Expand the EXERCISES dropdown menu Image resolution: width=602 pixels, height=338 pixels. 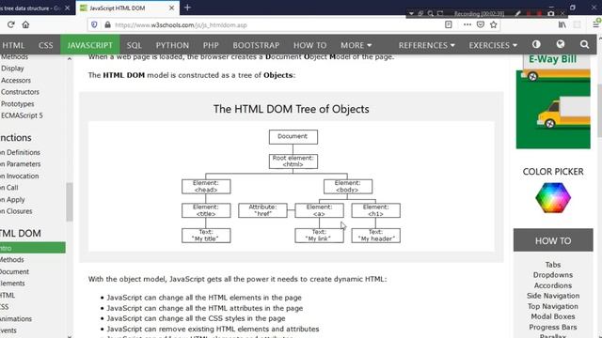[x=493, y=45]
